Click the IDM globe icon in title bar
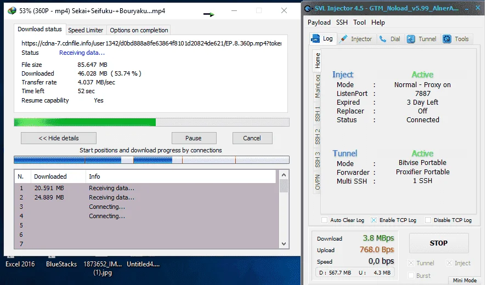Viewport: 487px width, 285px height. coord(12,10)
